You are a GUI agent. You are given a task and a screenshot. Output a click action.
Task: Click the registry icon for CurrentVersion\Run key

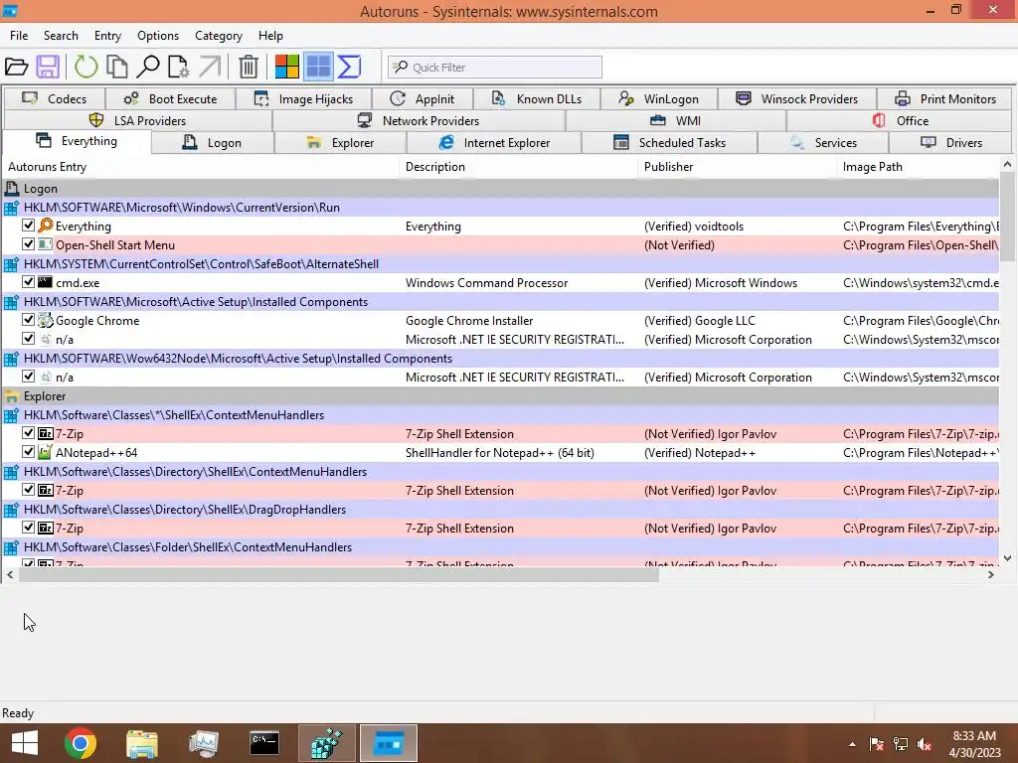[11, 208]
